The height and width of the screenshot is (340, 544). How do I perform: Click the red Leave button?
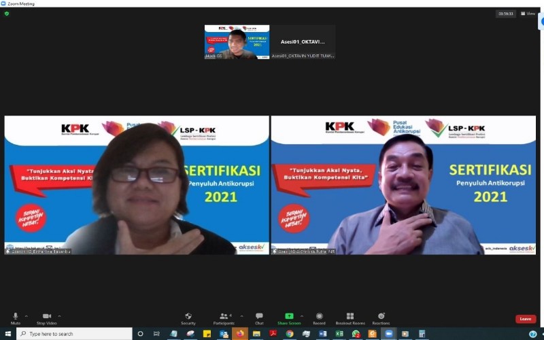tap(525, 319)
